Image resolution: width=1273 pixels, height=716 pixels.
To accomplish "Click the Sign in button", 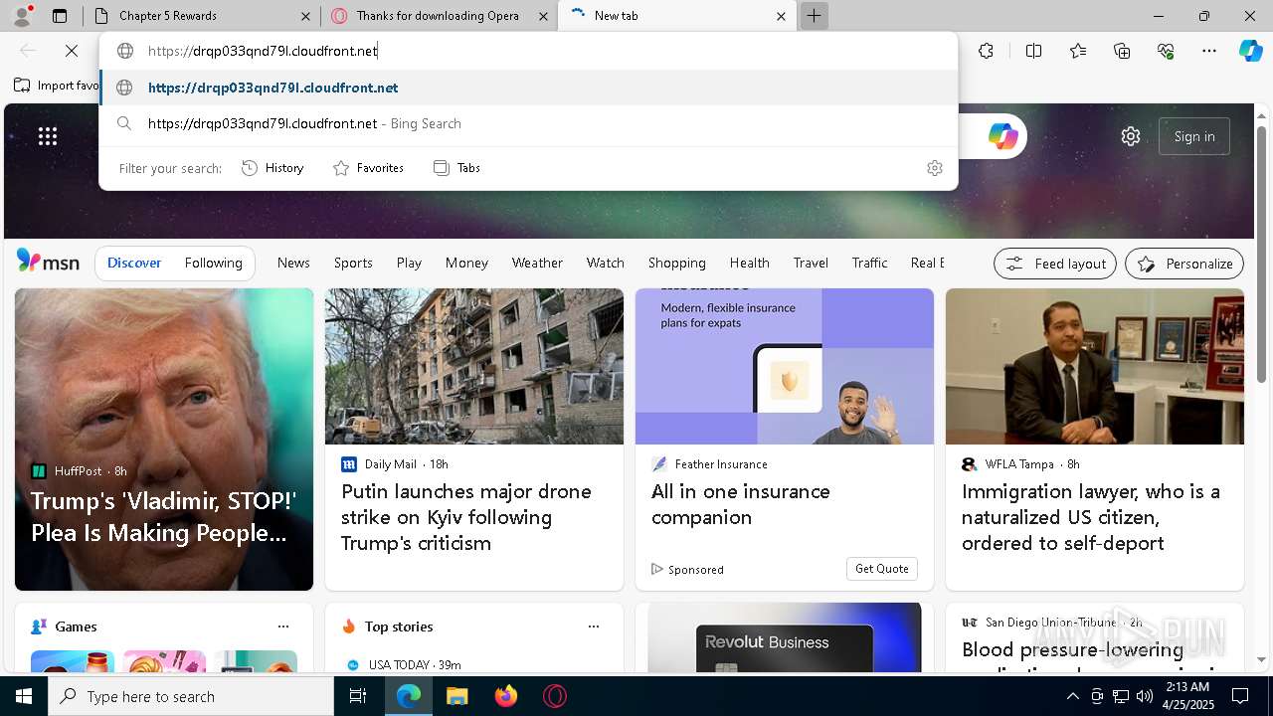I will [1193, 136].
